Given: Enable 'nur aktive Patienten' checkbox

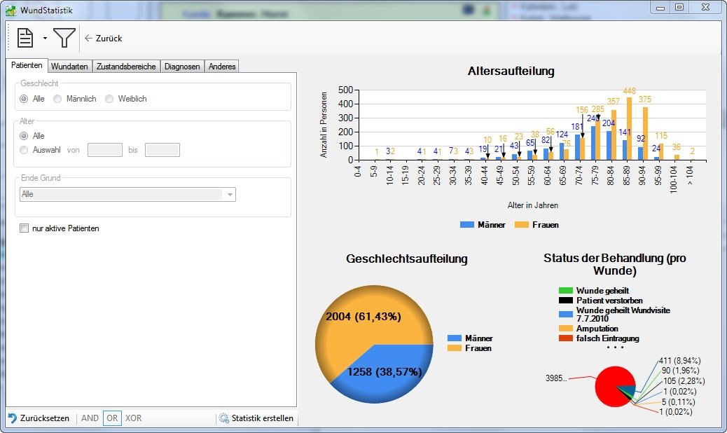Looking at the screenshot, I should pyautogui.click(x=24, y=228).
